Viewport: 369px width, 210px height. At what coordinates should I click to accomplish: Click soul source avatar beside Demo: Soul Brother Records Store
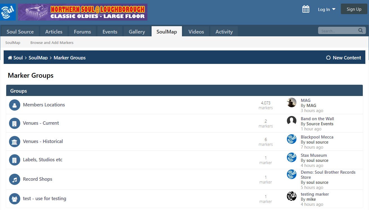pyautogui.click(x=292, y=174)
